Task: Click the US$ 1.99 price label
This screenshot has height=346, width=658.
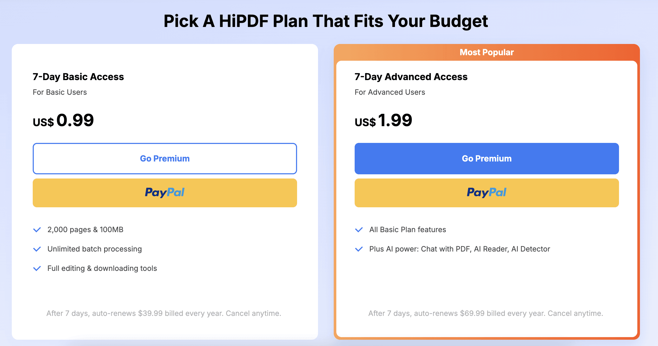Action: click(383, 120)
